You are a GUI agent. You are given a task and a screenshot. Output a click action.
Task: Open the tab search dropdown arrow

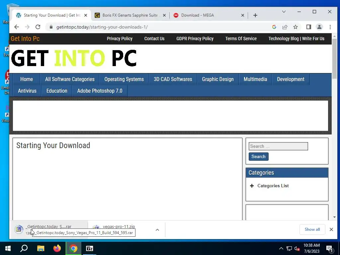coord(284,12)
